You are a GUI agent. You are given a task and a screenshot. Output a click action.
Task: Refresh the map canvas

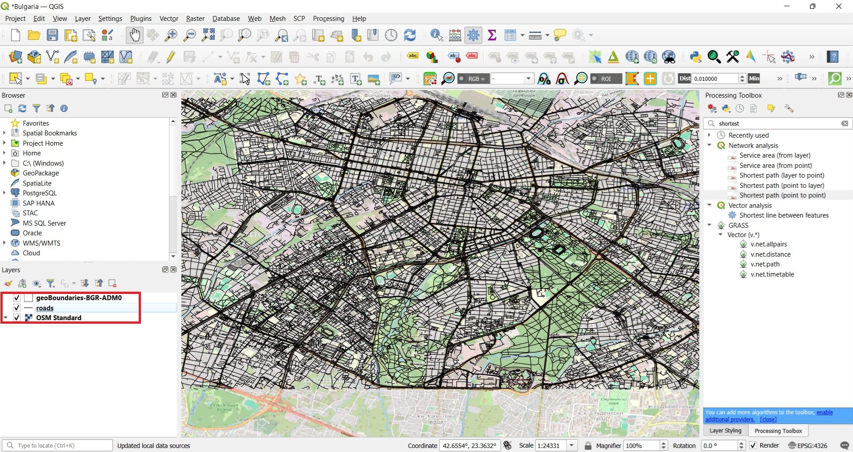coord(410,35)
